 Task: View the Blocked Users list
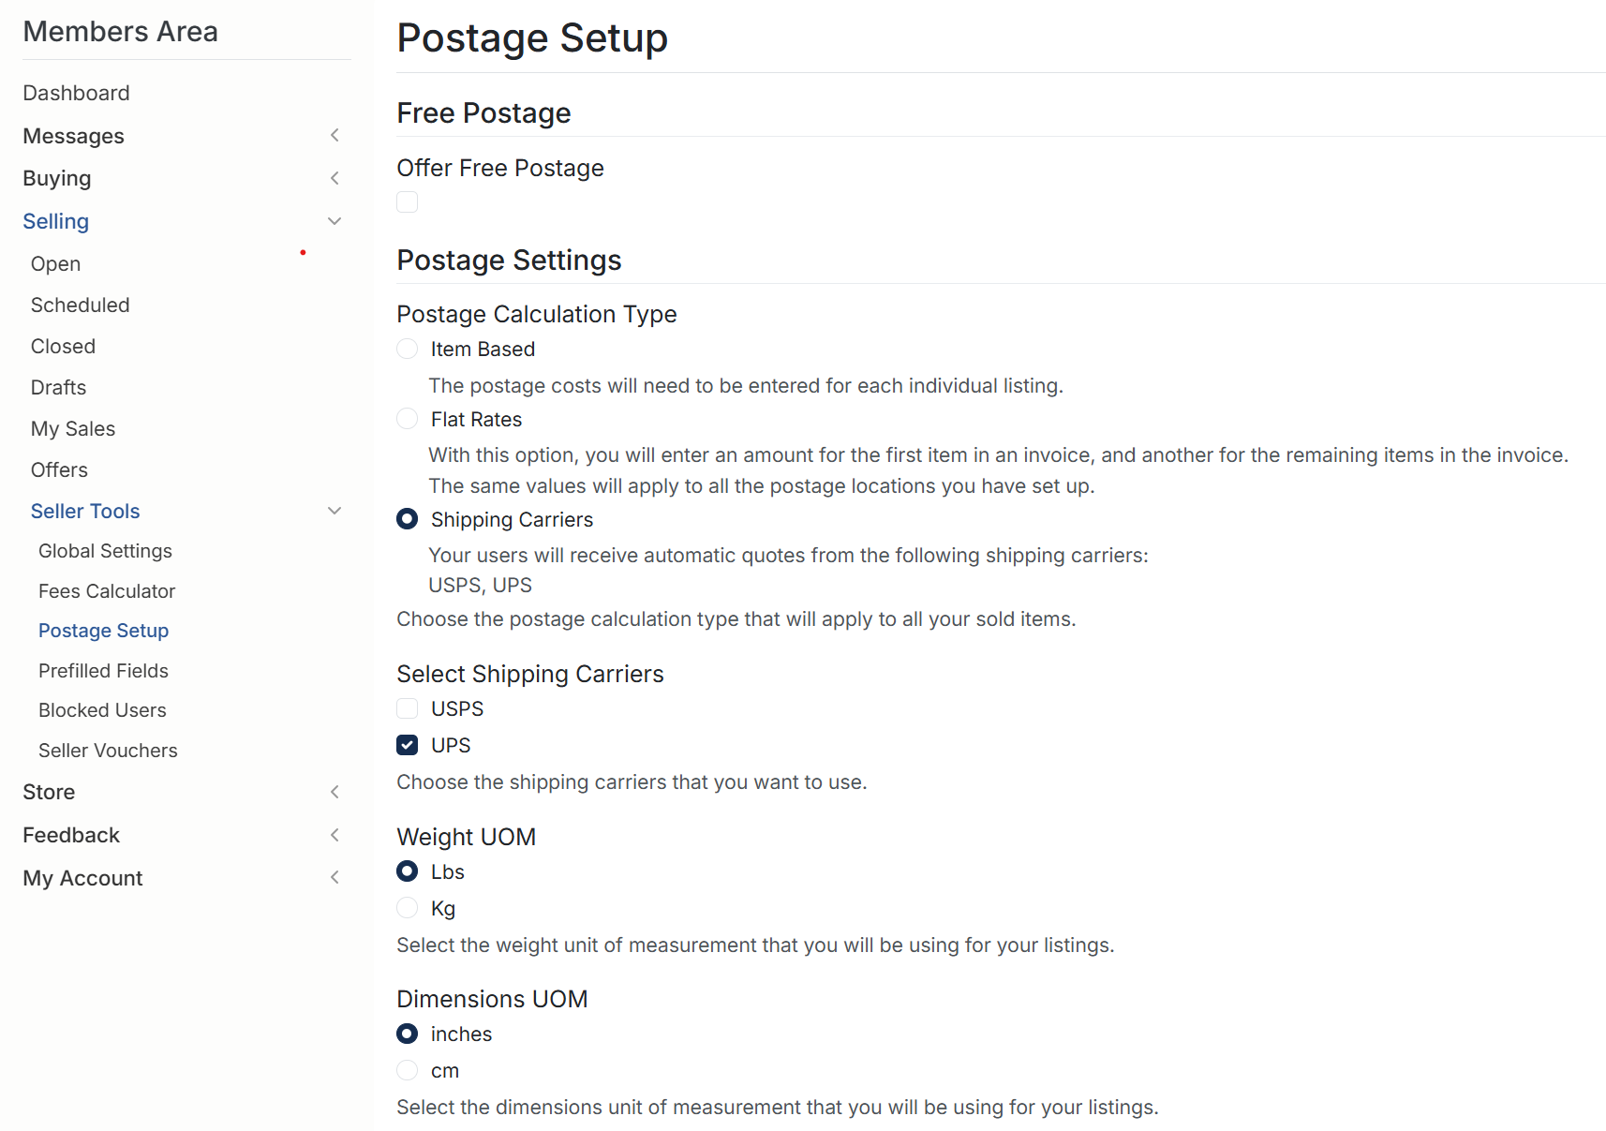[102, 709]
